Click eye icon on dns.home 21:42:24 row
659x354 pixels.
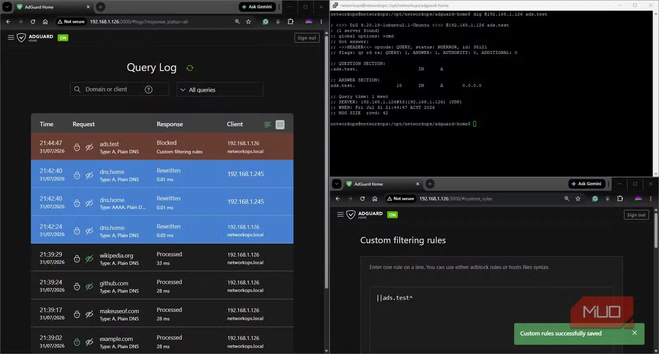pos(89,231)
